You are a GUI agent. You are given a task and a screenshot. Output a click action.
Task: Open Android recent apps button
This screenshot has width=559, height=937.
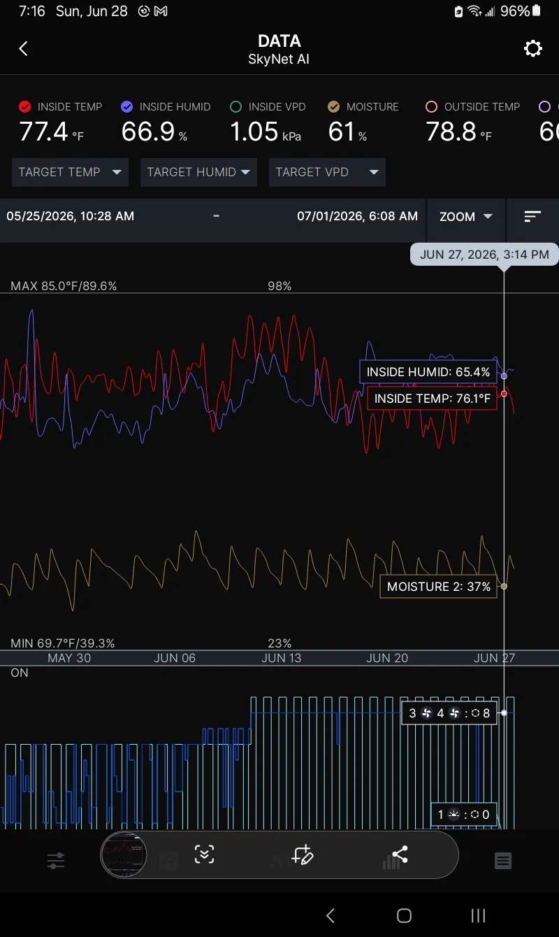[478, 915]
